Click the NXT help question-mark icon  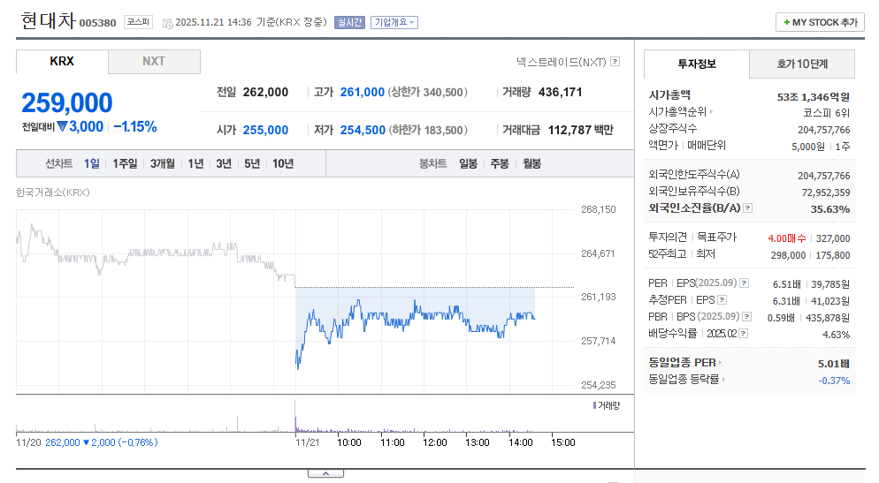click(615, 62)
